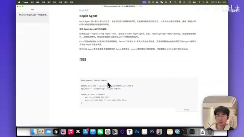Click the 'from openai import OpenAI' code line
The image size is (244, 137).
point(94,80)
